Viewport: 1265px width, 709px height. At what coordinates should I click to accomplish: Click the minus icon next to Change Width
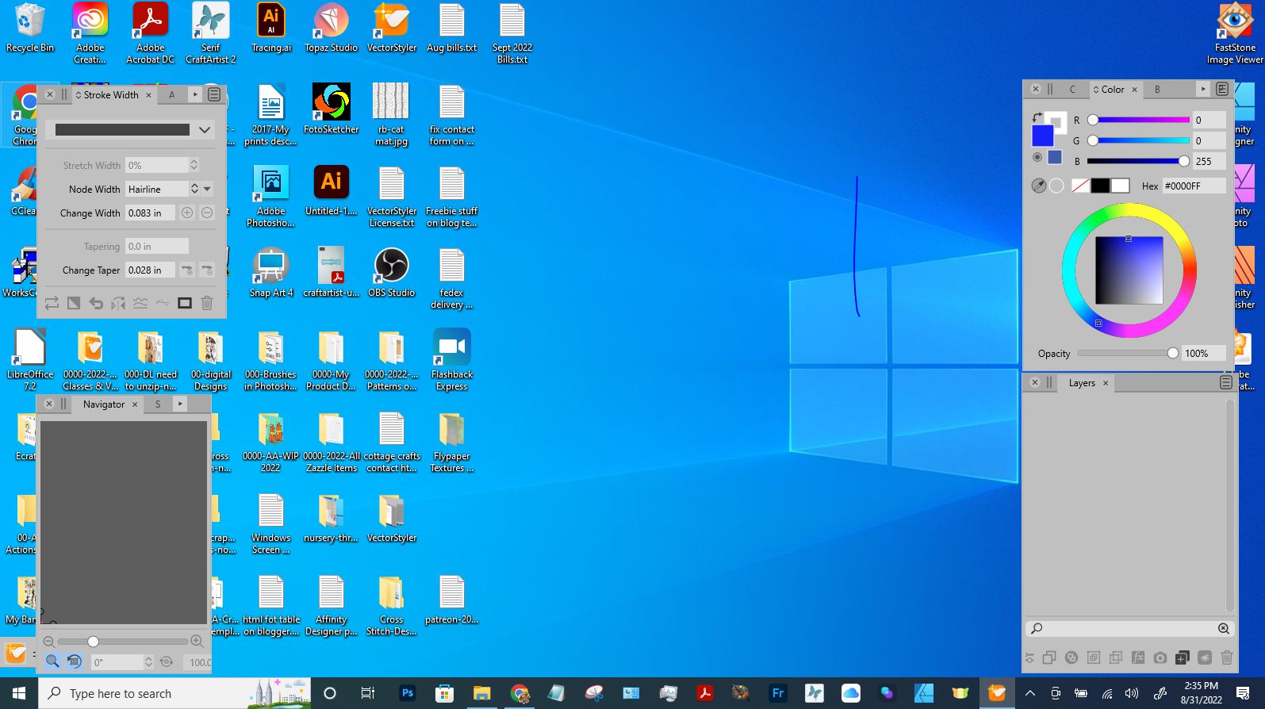point(207,213)
